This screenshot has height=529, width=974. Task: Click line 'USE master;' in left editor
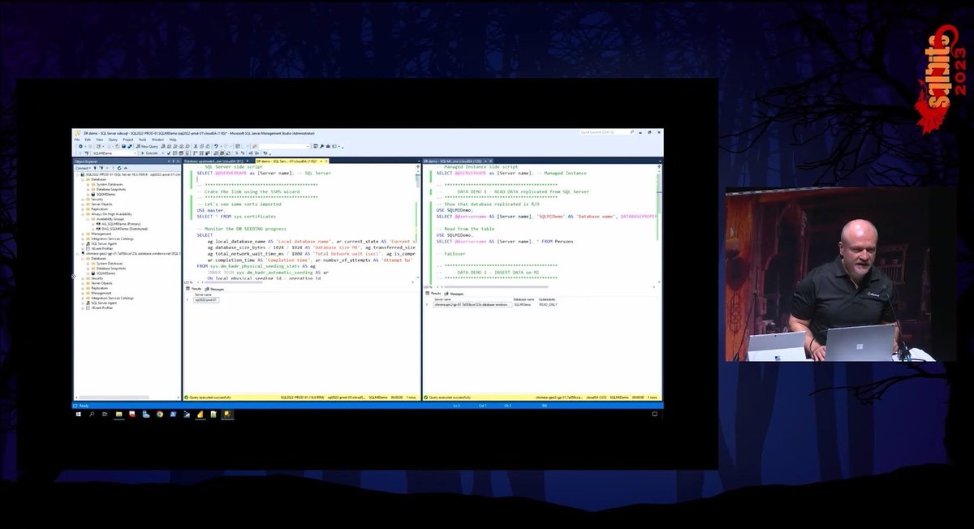210,210
